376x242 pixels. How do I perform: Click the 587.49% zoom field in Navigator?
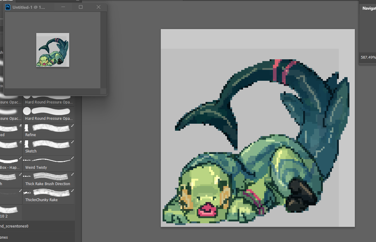pyautogui.click(x=368, y=57)
